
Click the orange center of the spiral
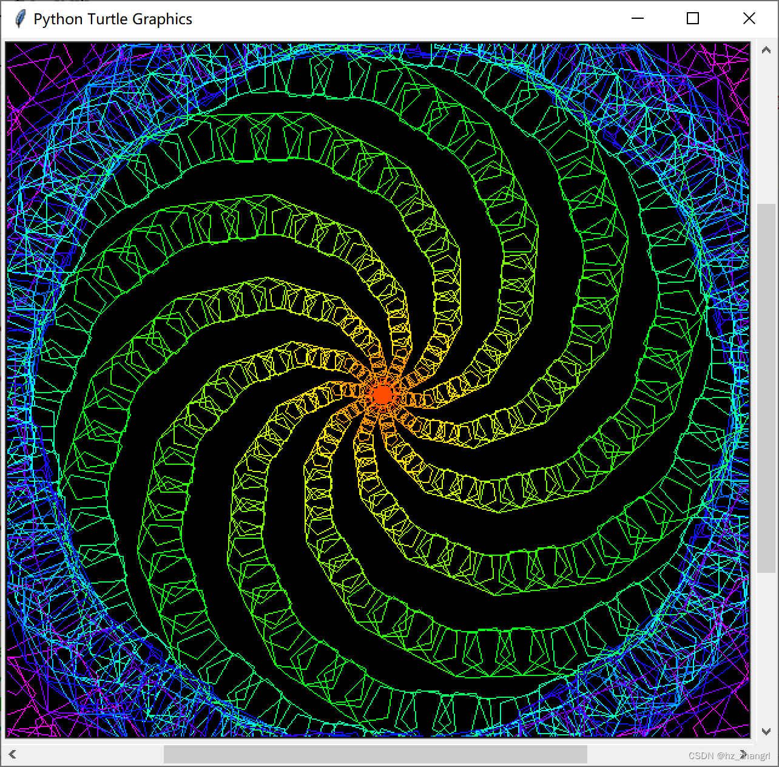click(382, 395)
